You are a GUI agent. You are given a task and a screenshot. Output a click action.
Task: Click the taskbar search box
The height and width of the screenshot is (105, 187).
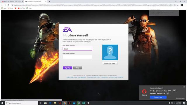[x=21, y=103]
